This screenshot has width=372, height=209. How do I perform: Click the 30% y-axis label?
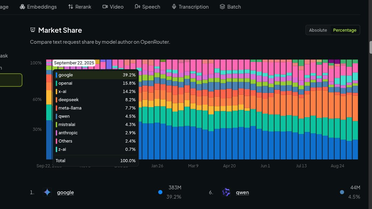coord(37,129)
